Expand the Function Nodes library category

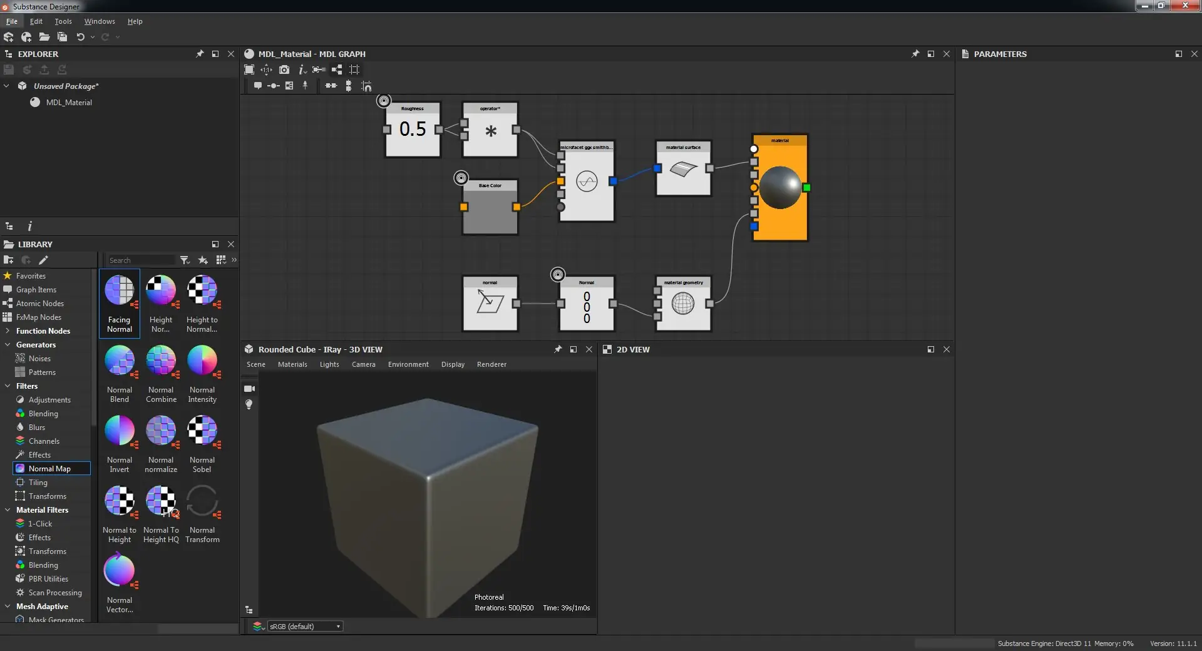coord(7,331)
